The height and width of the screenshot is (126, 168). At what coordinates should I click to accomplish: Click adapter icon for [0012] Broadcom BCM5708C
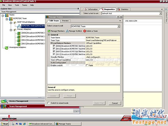[19, 41]
